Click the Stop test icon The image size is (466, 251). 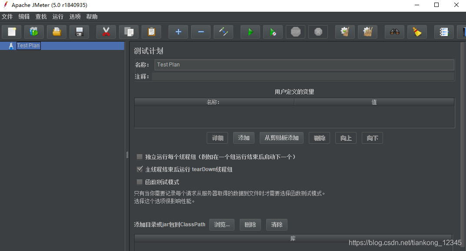point(295,32)
